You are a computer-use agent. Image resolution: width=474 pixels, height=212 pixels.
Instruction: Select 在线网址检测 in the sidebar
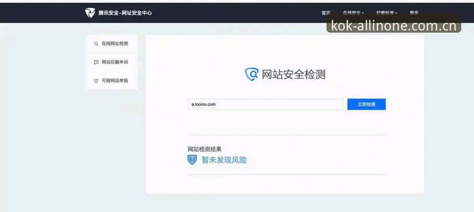112,44
